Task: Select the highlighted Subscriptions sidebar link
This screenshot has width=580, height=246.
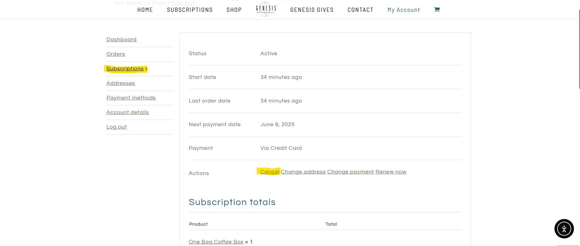Action: click(x=125, y=69)
